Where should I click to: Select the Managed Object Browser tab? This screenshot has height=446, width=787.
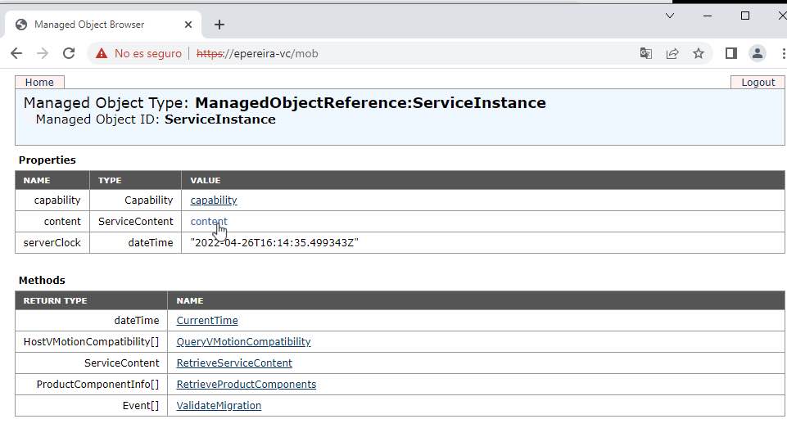tap(90, 25)
